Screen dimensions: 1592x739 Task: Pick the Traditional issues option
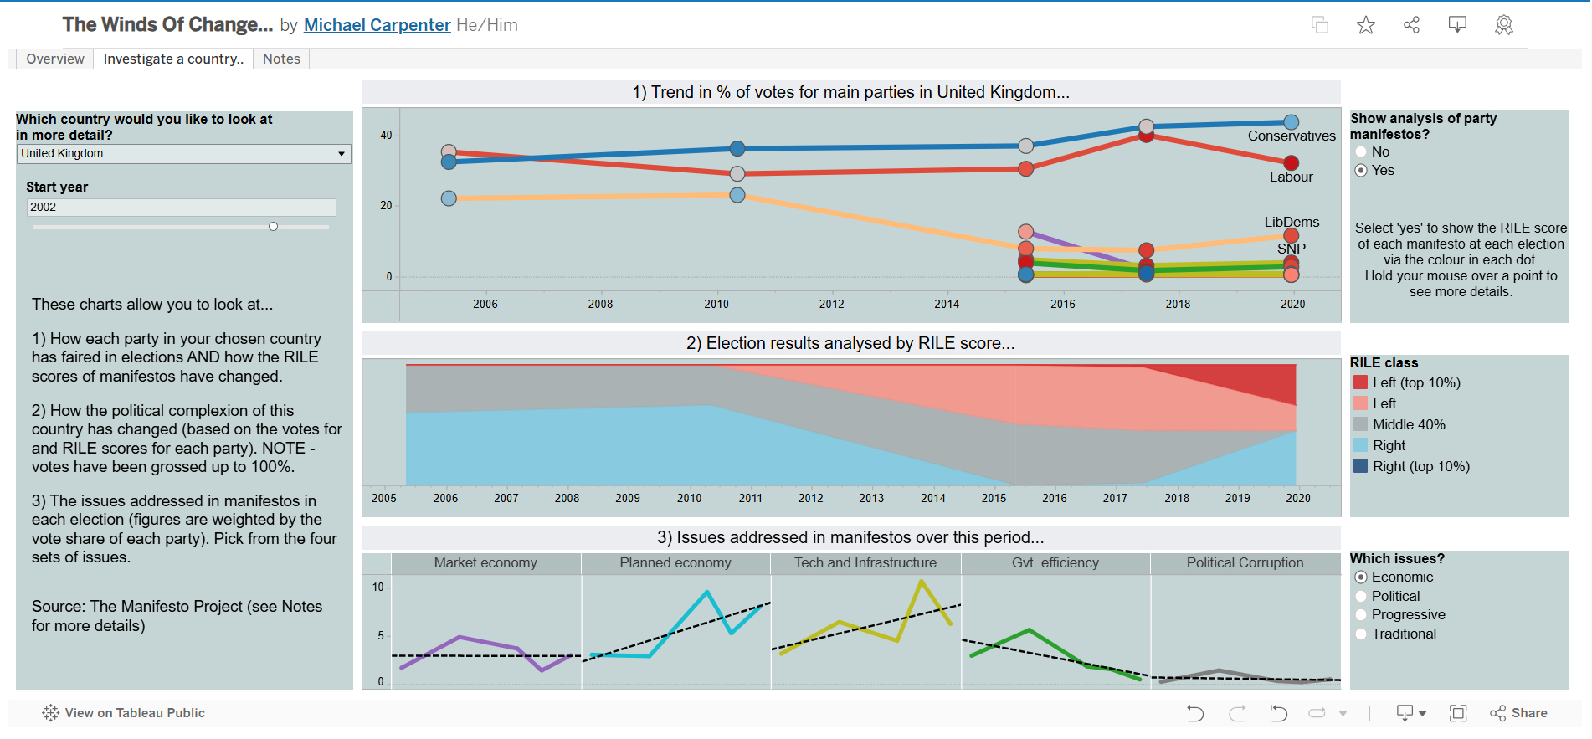click(1362, 634)
